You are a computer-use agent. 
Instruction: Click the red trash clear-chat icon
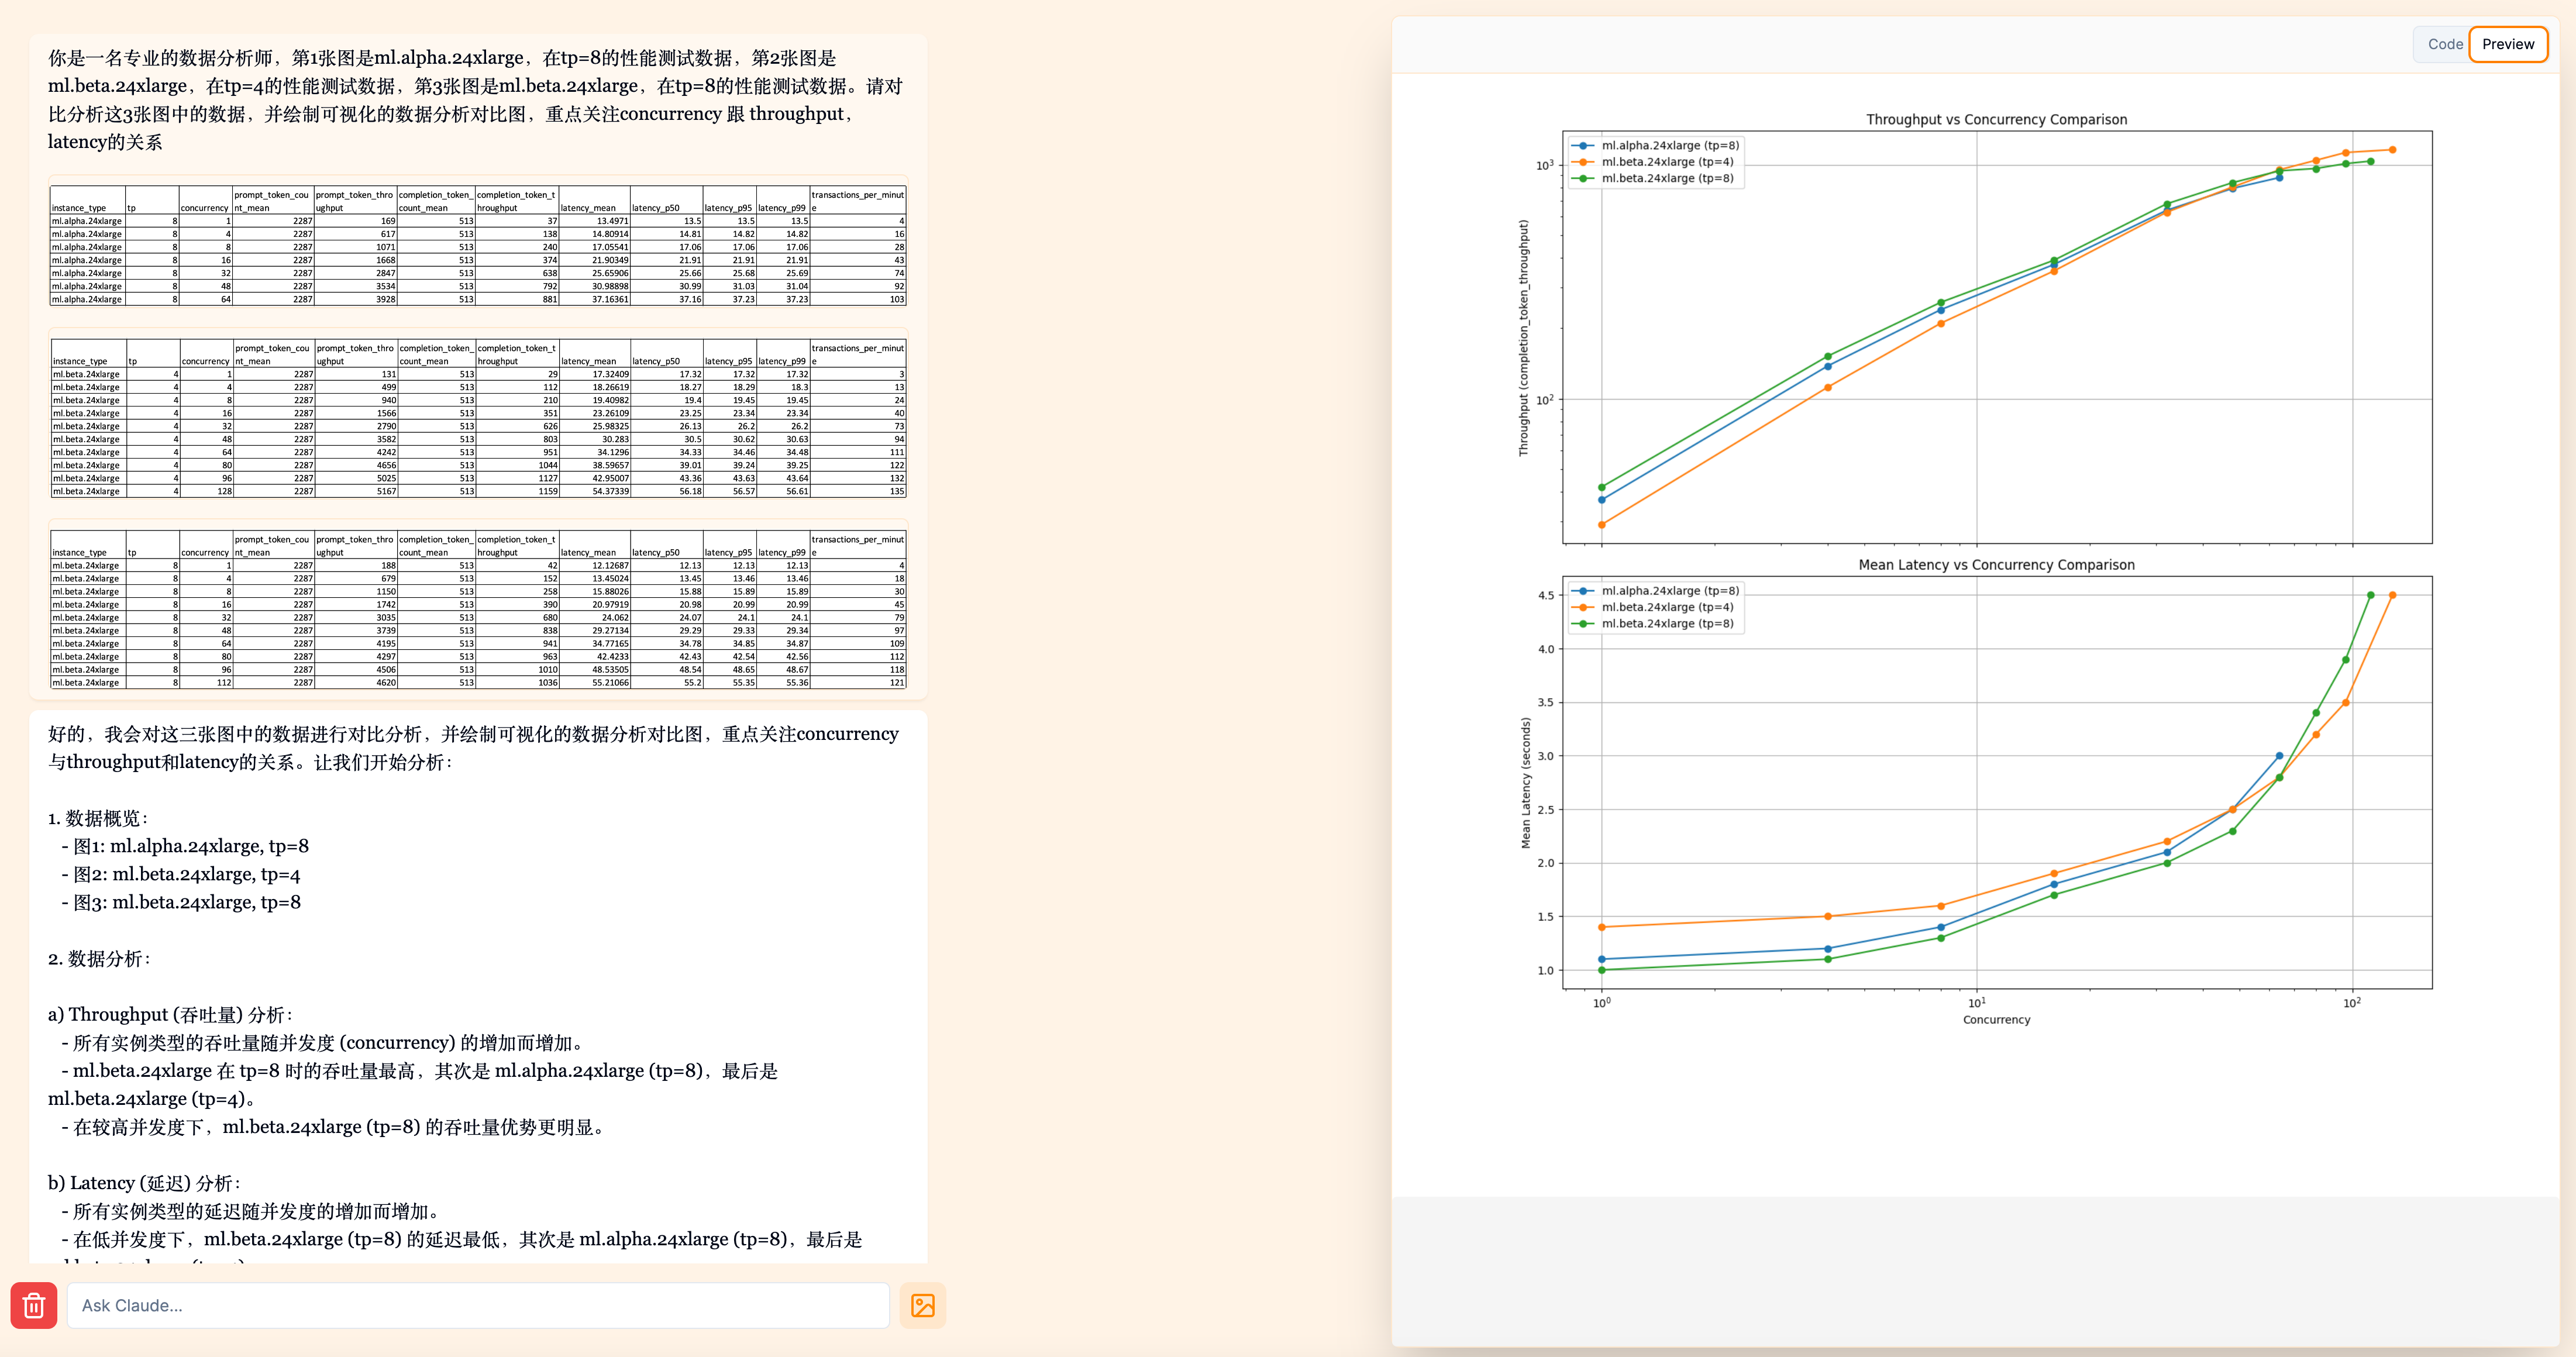(34, 1305)
